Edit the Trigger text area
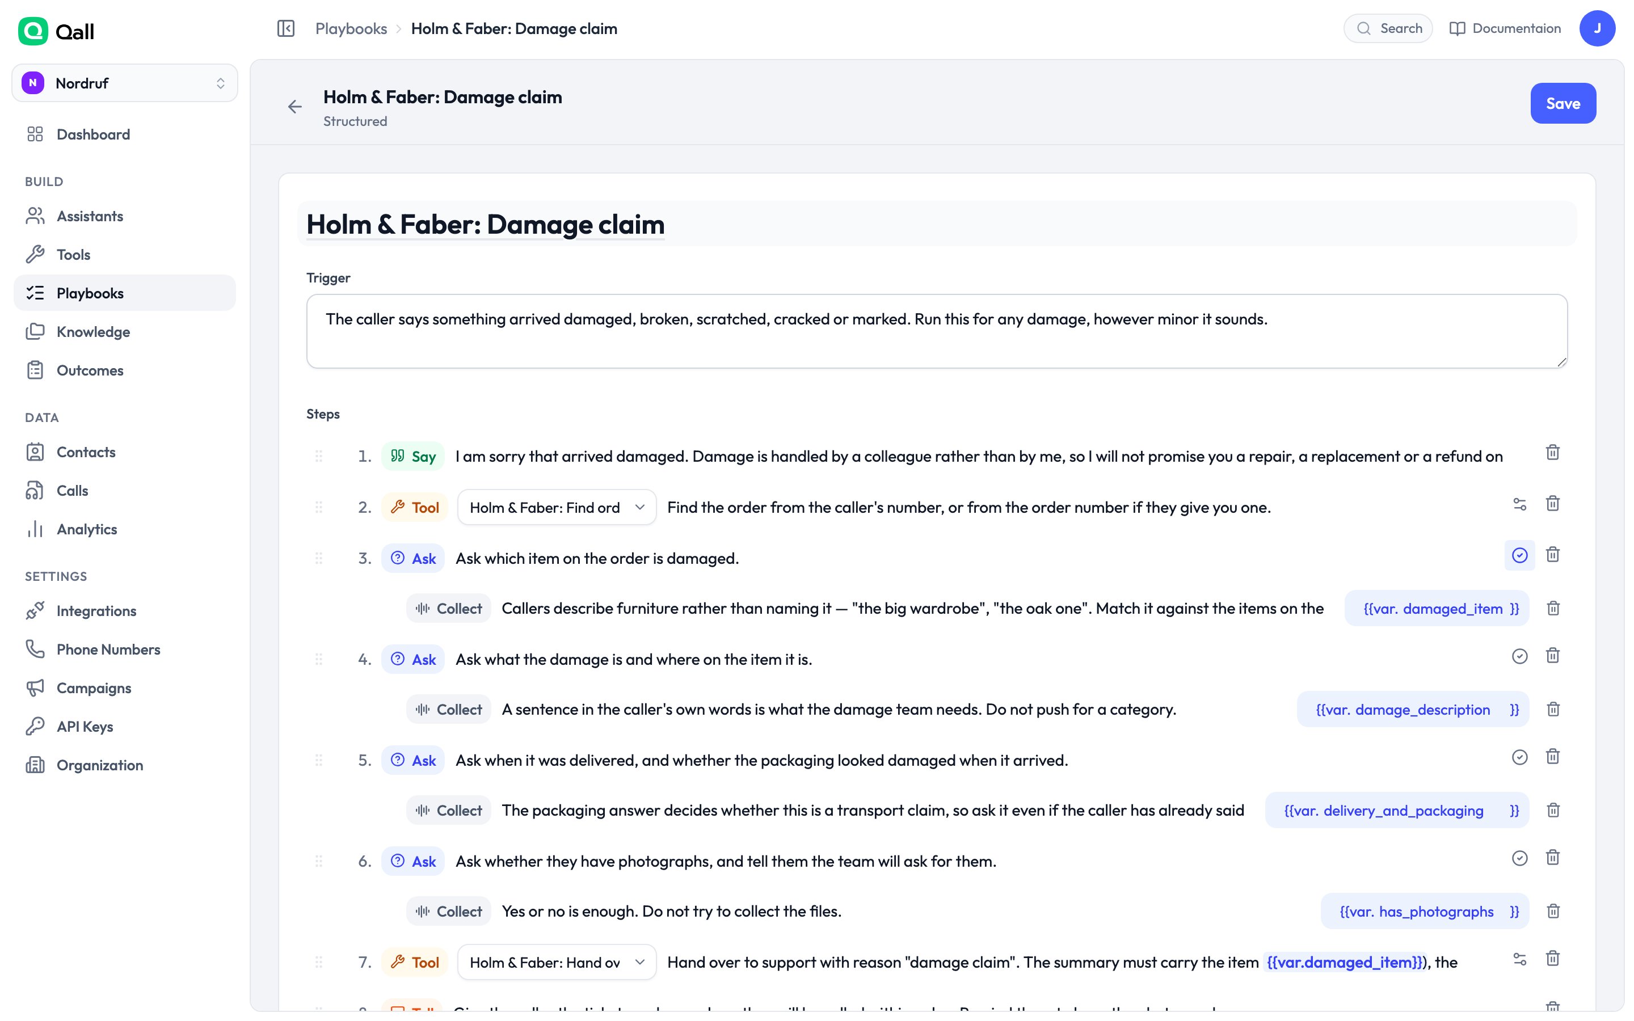The image size is (1634, 1021). click(937, 331)
